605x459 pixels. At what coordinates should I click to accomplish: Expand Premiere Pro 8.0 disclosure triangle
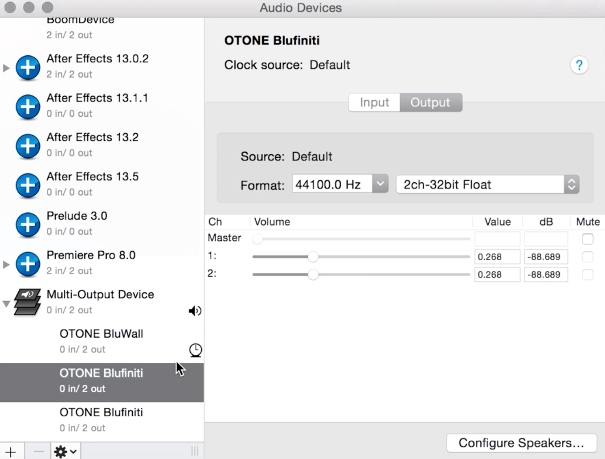click(x=6, y=265)
